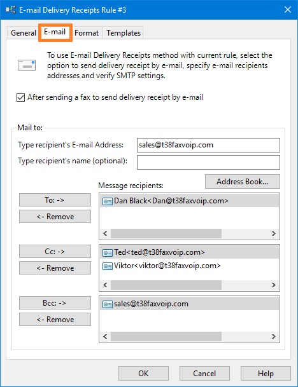Screen dimensions: 298x387
Task: Click the Ted recipient contact icon
Action: (108, 253)
